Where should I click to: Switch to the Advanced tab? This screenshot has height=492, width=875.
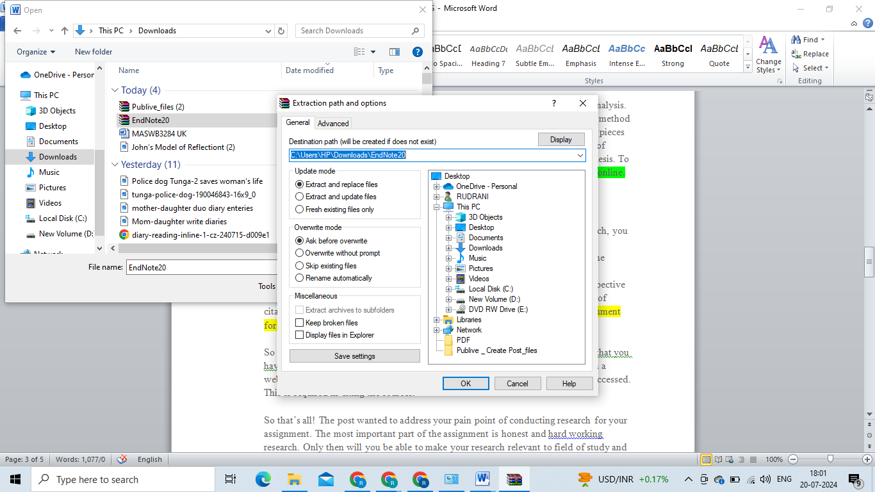(333, 124)
